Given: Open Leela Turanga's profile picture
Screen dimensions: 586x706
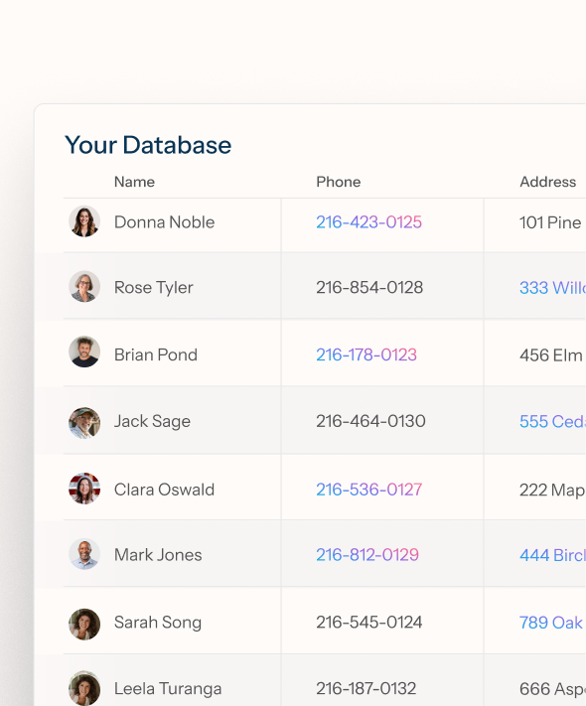Looking at the screenshot, I should [84, 687].
